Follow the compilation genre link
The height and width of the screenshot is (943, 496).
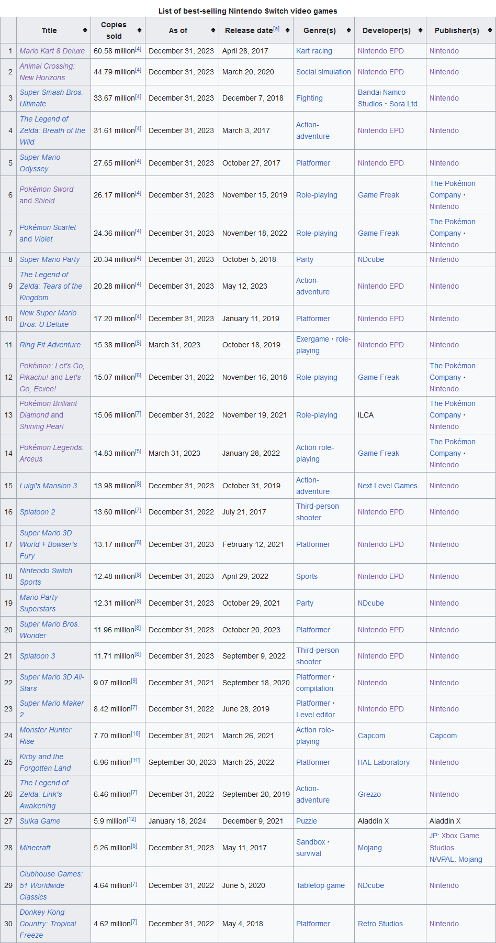point(314,688)
